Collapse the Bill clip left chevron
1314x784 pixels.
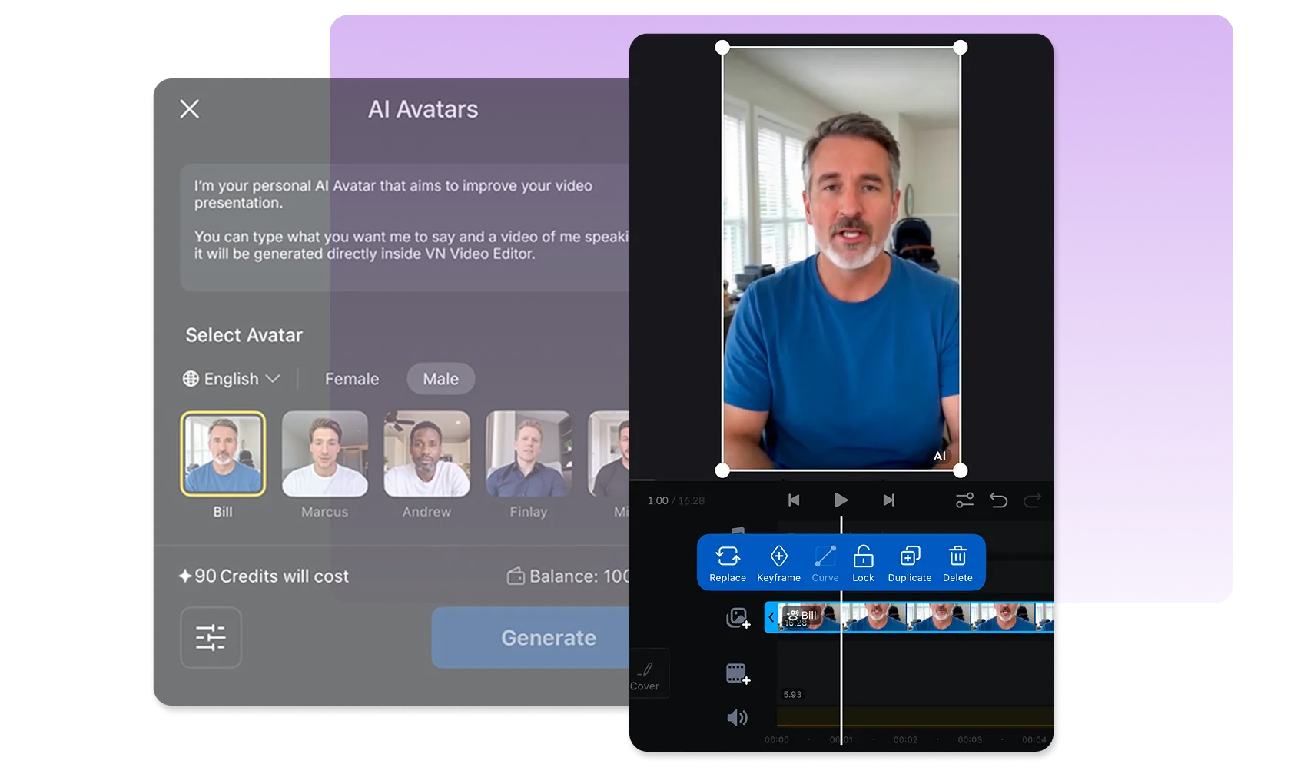click(x=771, y=617)
